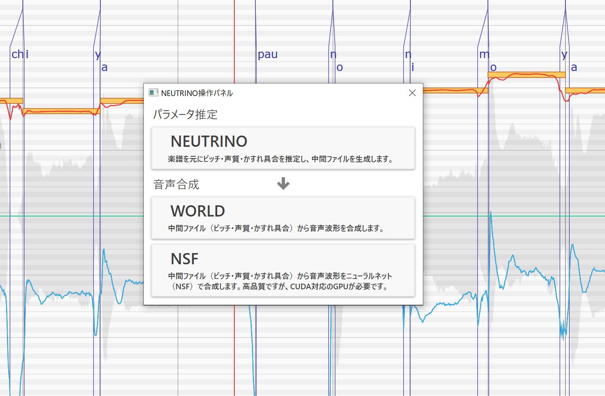Image resolution: width=605 pixels, height=396 pixels.
Task: Click the red playback cursor line
Action: pyautogui.click(x=234, y=41)
